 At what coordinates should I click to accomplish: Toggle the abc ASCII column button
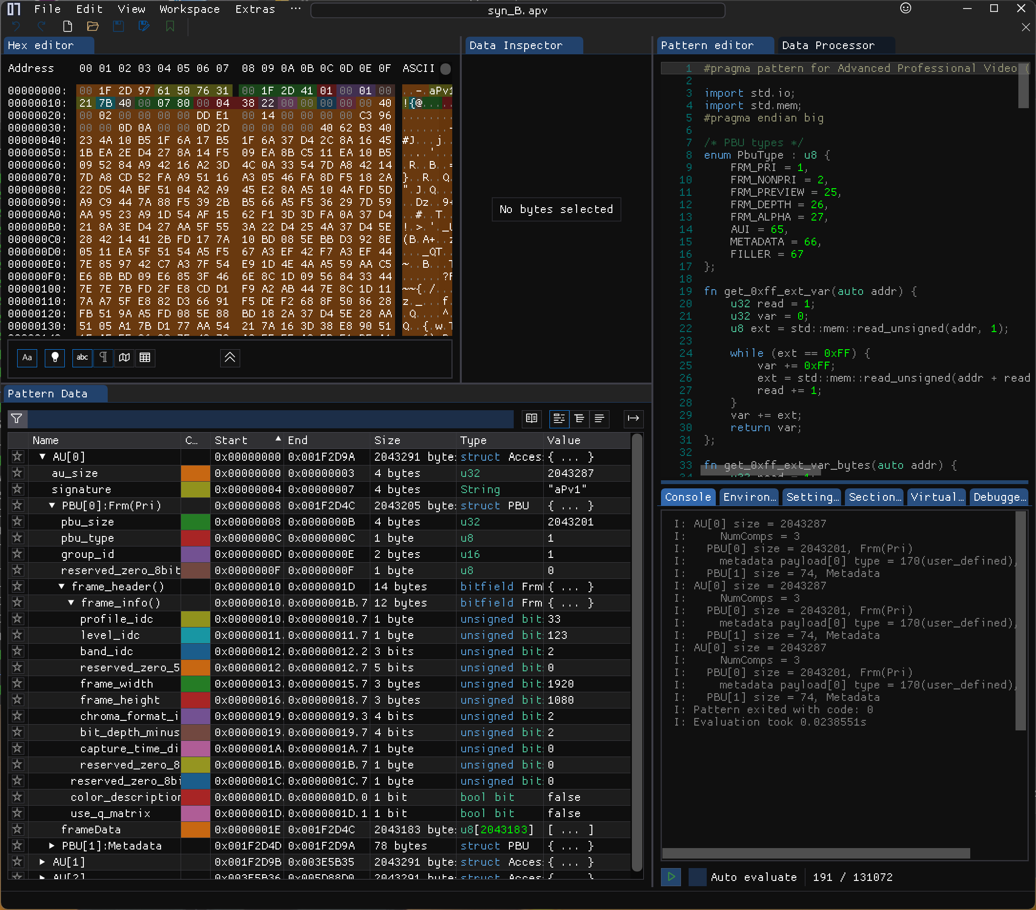[x=82, y=358]
